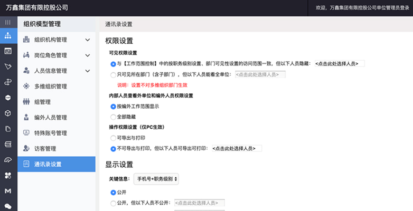413x211 pixels.
Task: Click the dashboard gauge icon in left rail
Action: coord(8,159)
